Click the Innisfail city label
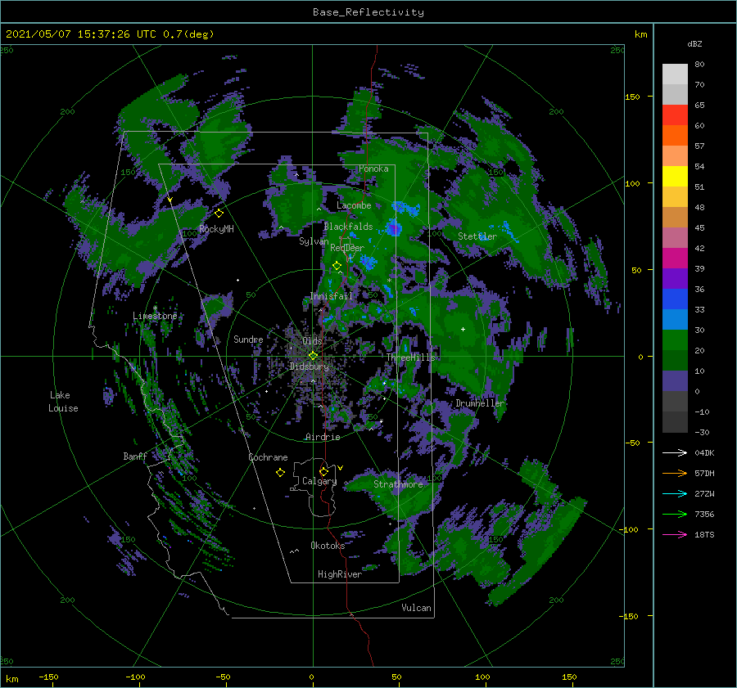Viewport: 737px width, 688px height. [331, 296]
